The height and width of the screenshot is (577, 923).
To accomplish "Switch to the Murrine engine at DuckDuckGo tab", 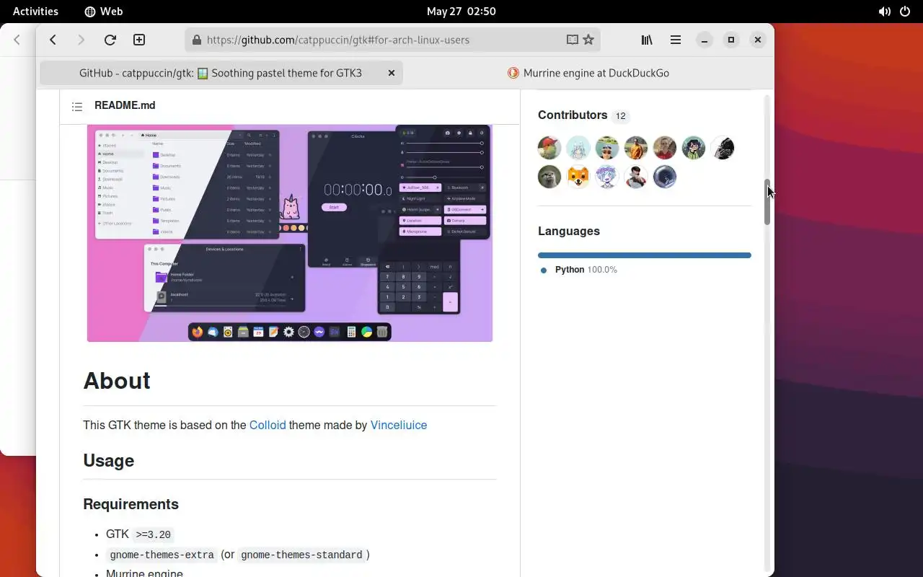I will 588,73.
